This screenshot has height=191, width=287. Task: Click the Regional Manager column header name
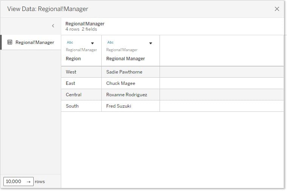click(126, 59)
